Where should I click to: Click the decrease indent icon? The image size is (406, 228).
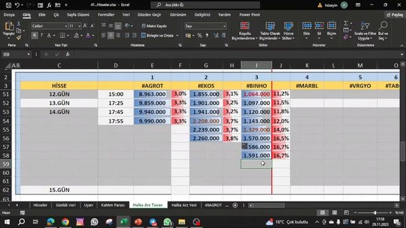coord(127,35)
